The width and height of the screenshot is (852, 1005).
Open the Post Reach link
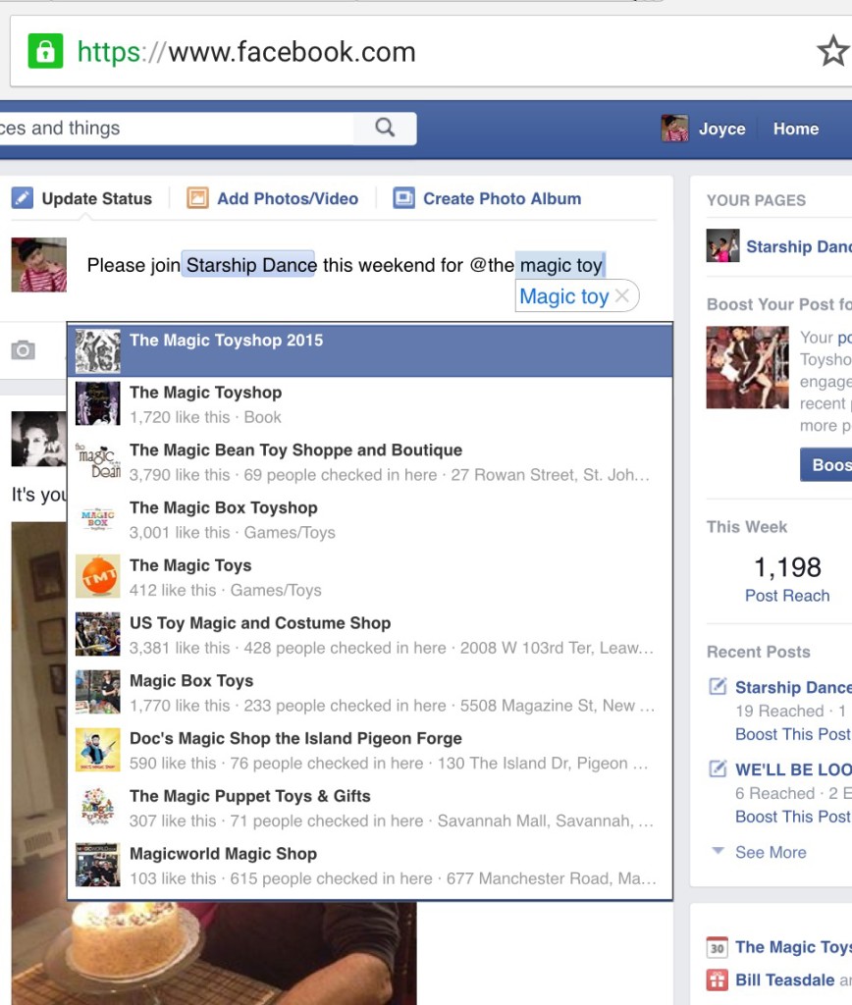(x=786, y=596)
